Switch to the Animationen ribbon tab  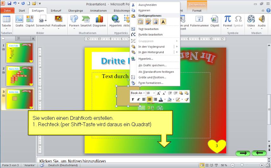pyautogui.click(x=98, y=10)
